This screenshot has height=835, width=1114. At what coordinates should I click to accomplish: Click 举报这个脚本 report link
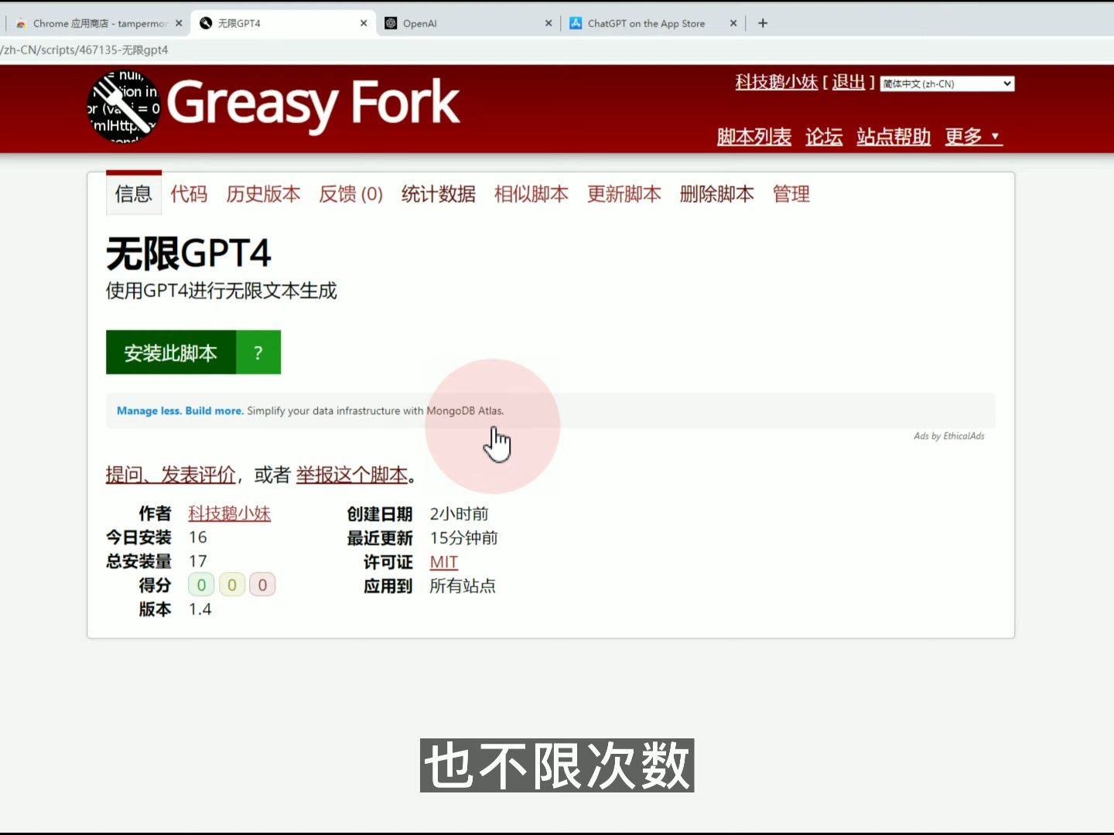point(351,475)
